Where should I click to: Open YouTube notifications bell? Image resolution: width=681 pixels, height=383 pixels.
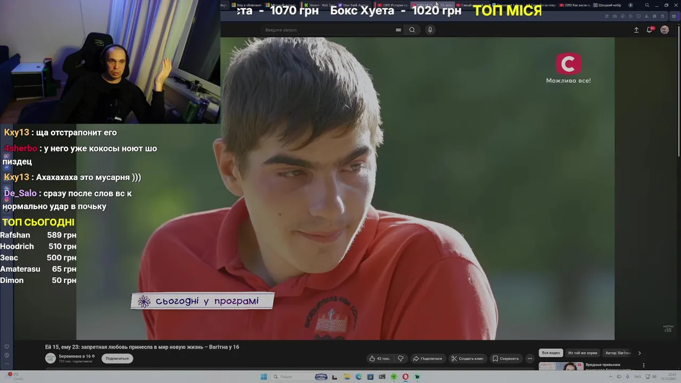pos(649,30)
